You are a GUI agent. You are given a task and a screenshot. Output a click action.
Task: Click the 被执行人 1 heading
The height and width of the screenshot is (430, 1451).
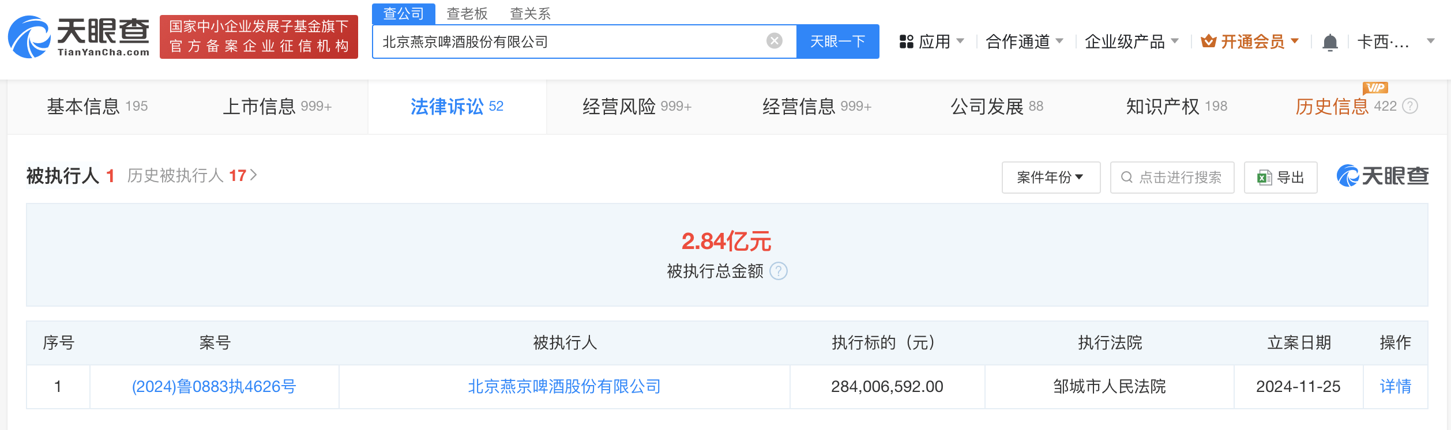[70, 175]
